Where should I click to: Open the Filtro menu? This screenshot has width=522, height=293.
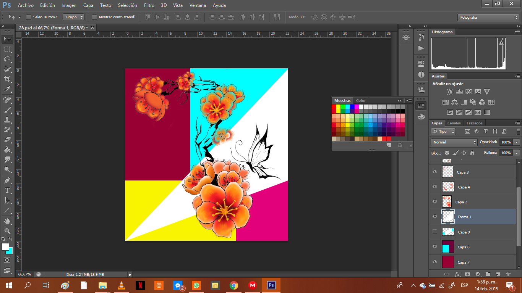coord(149,5)
